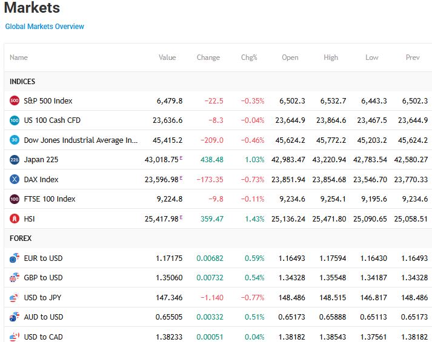
Task: Click the Prev column header
Action: [x=413, y=58]
